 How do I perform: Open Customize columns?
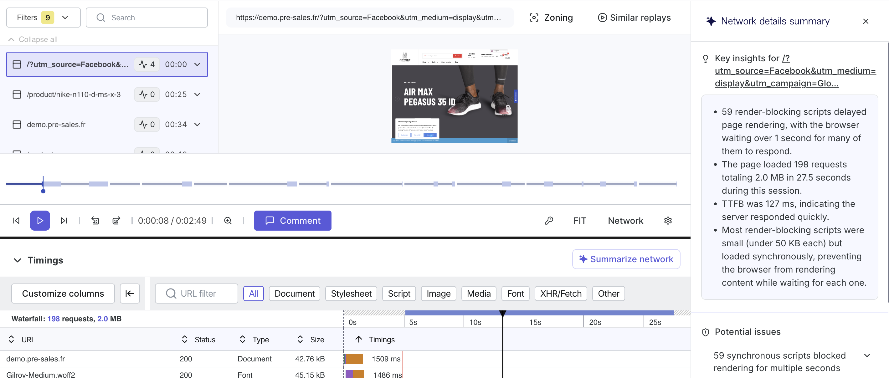(63, 294)
